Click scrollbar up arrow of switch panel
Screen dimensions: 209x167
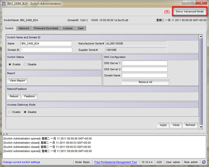pyautogui.click(x=201, y=36)
